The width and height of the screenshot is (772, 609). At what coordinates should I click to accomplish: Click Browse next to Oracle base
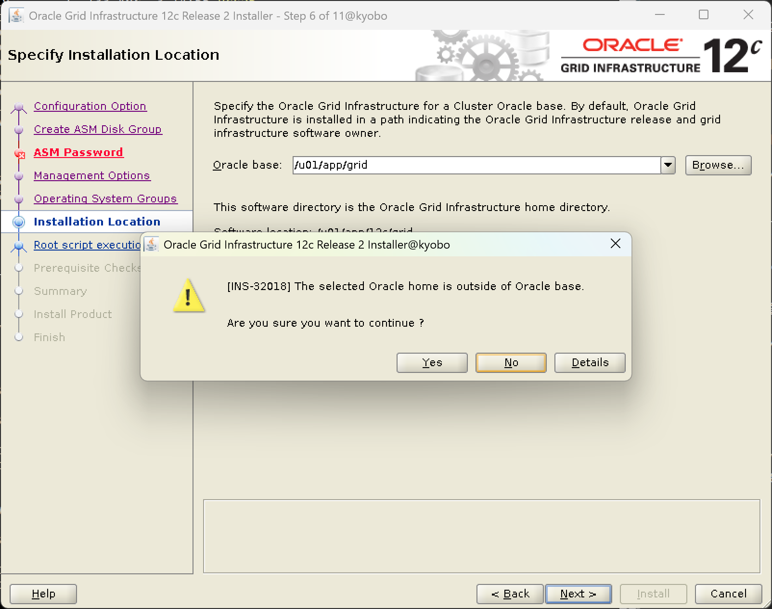[718, 165]
